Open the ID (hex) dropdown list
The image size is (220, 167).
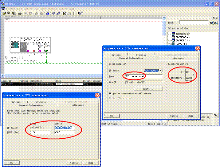161,70
